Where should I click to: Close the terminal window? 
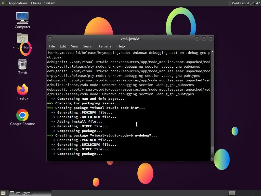coord(211,39)
